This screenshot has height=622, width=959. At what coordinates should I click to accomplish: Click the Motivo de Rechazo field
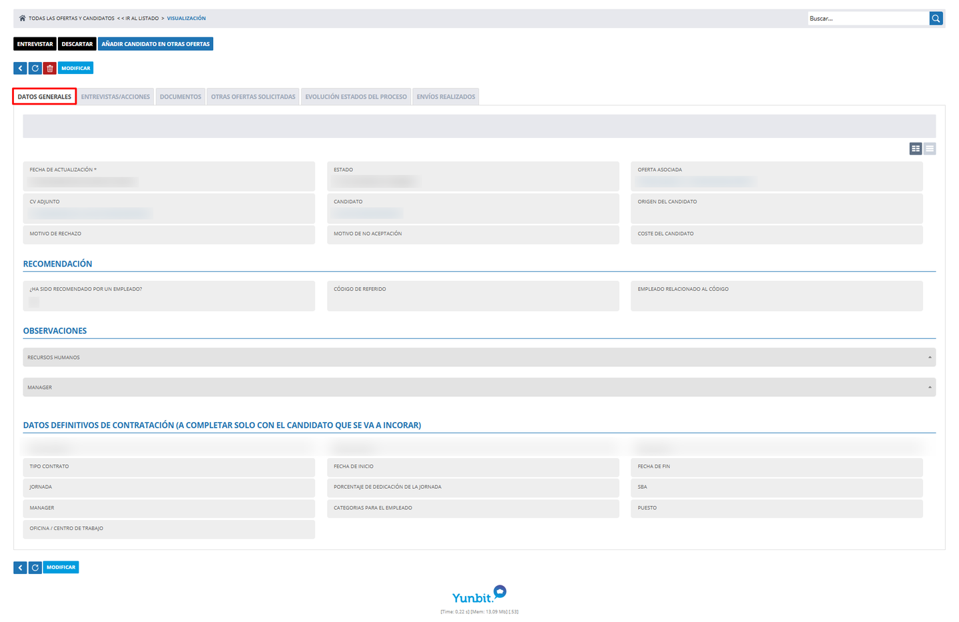pos(169,234)
